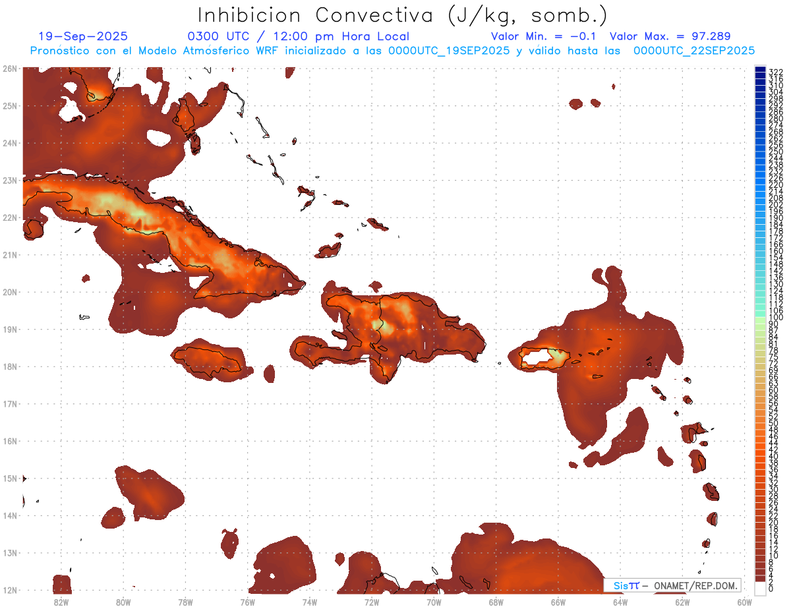Screen dimensions: 791x611
Task: Click the '0300 UTC / 12:00 pm Hora Local' text
Action: click(x=298, y=36)
